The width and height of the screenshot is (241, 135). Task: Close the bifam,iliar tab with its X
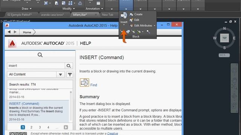(96, 15)
